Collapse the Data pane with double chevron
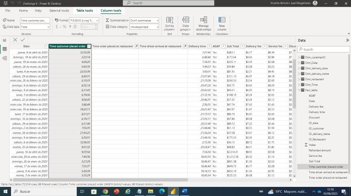The image size is (351, 196). click(x=347, y=40)
